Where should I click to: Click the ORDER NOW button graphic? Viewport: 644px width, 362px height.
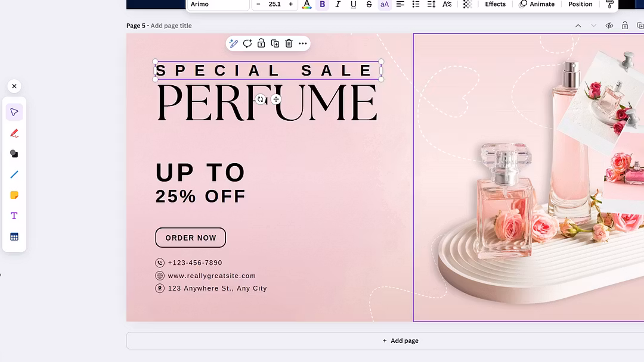click(191, 238)
